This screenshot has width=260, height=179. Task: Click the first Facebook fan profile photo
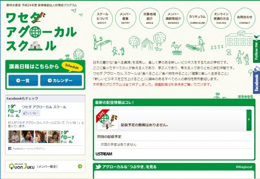[14, 137]
